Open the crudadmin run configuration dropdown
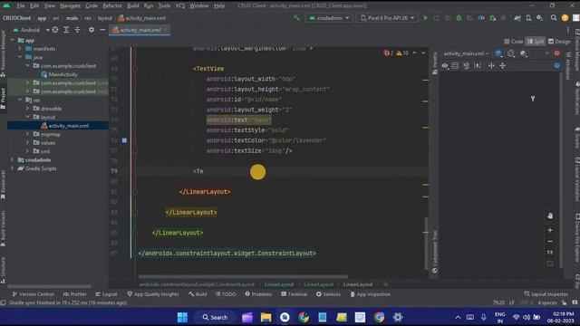Viewport: 580px width, 326px height. pyautogui.click(x=329, y=18)
